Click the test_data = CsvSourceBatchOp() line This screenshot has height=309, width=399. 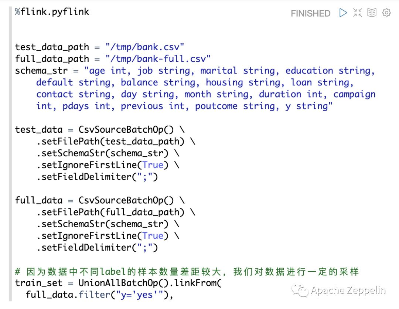100,130
